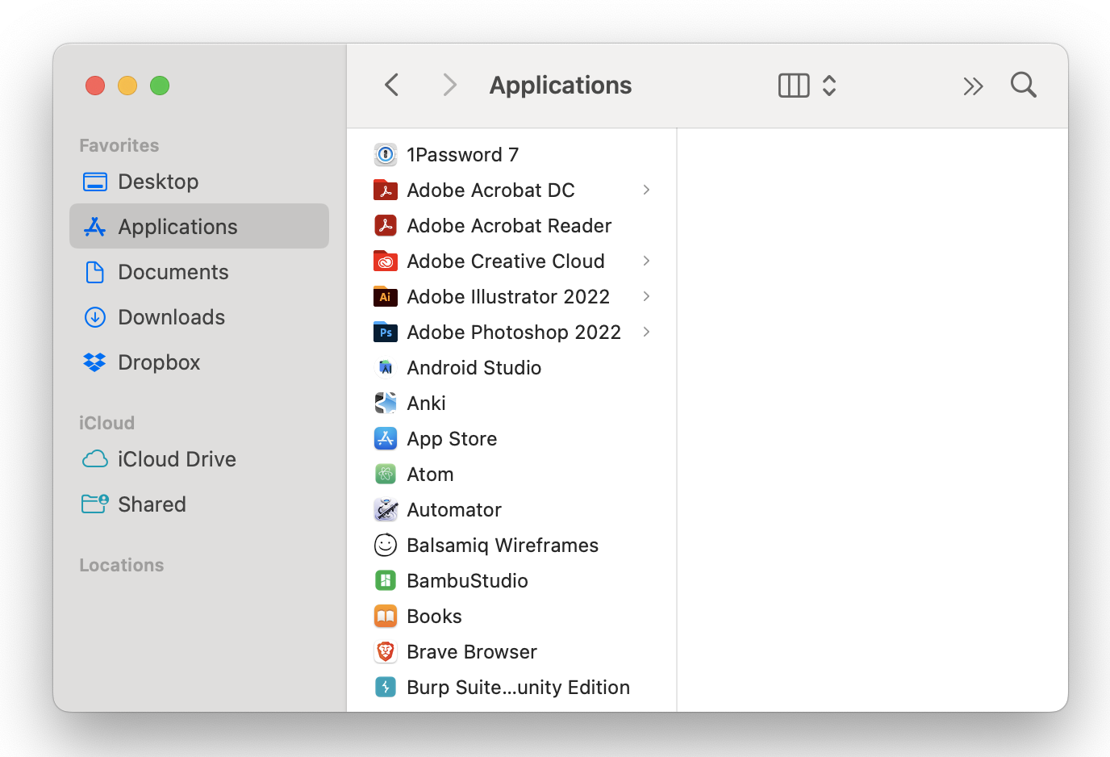Click the Documents sidebar icon
Viewport: 1110px width, 757px height.
click(x=95, y=272)
